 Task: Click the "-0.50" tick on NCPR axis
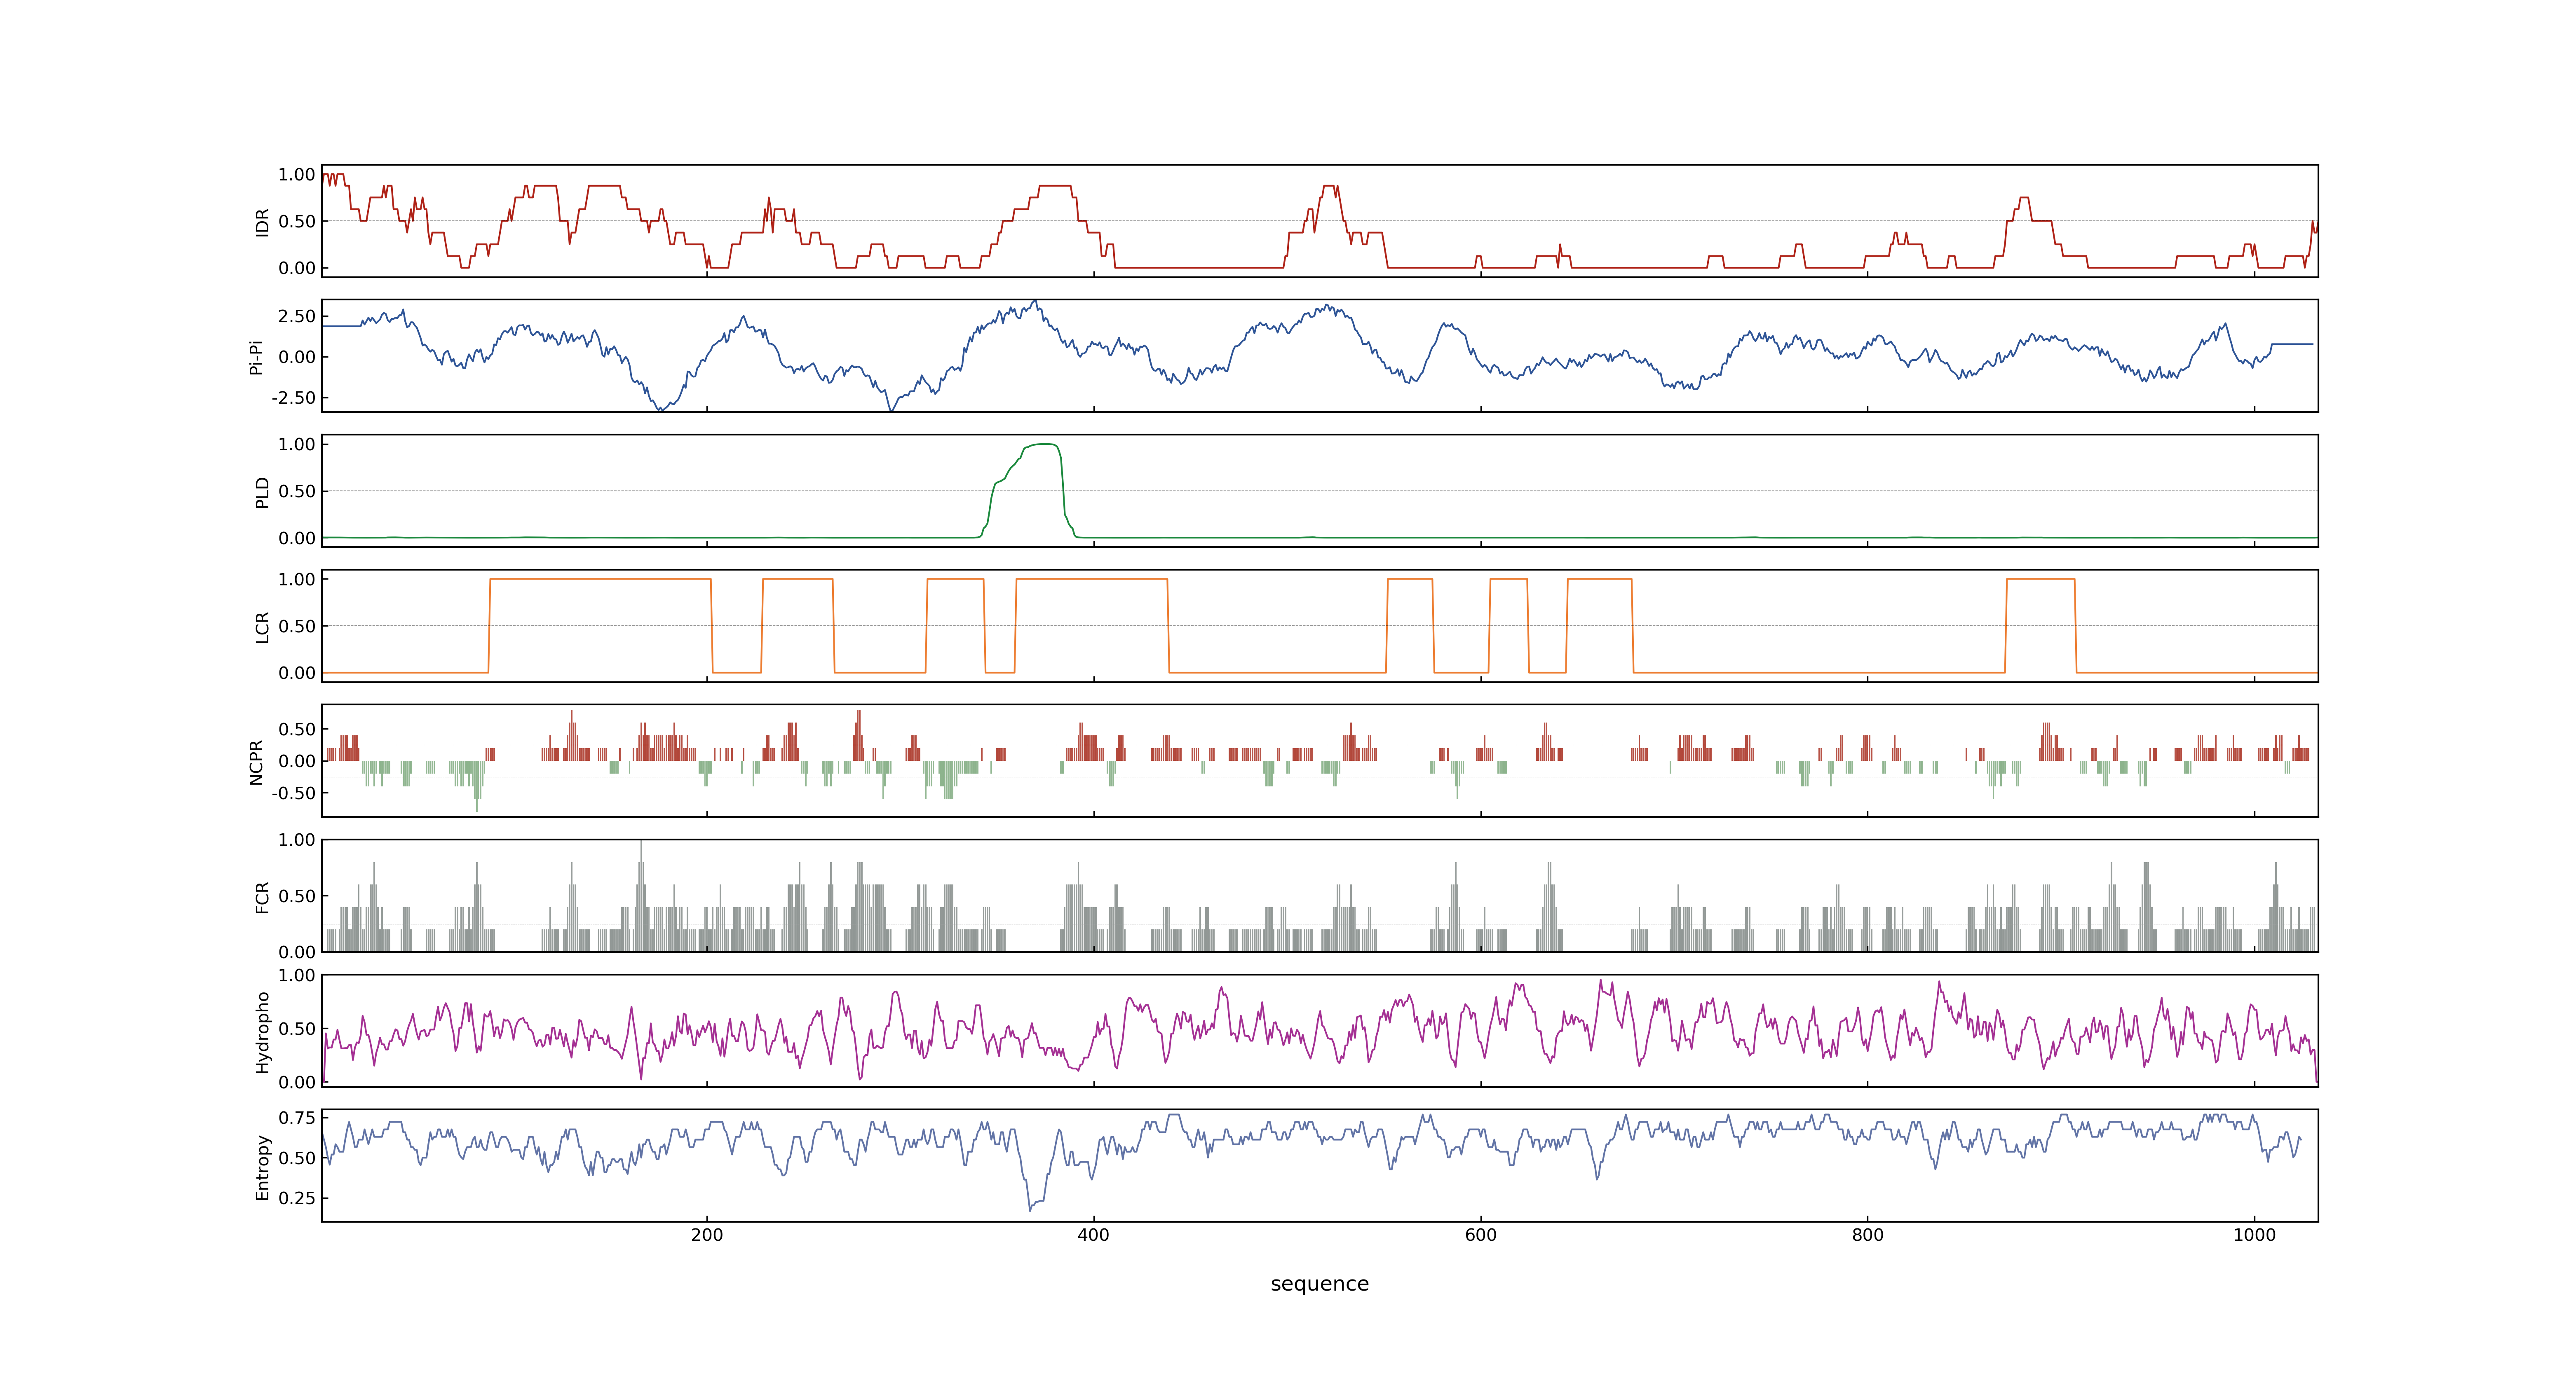(x=293, y=793)
